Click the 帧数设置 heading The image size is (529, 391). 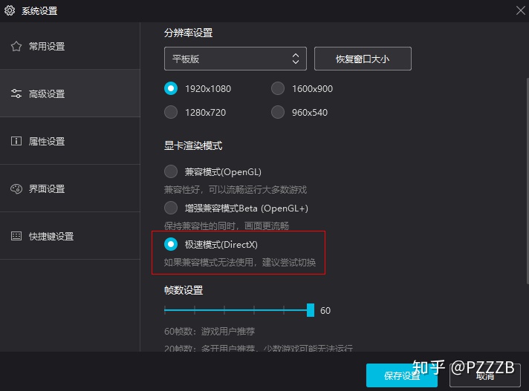click(x=184, y=290)
